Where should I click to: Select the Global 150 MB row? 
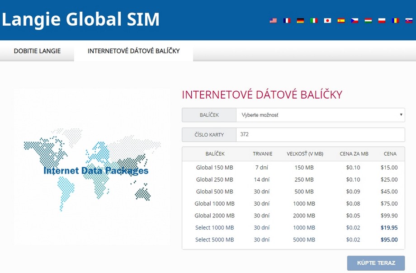(x=293, y=167)
